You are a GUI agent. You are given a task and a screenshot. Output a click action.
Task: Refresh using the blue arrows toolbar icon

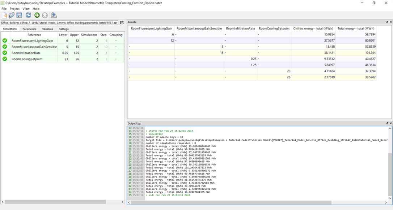(x=28, y=15)
